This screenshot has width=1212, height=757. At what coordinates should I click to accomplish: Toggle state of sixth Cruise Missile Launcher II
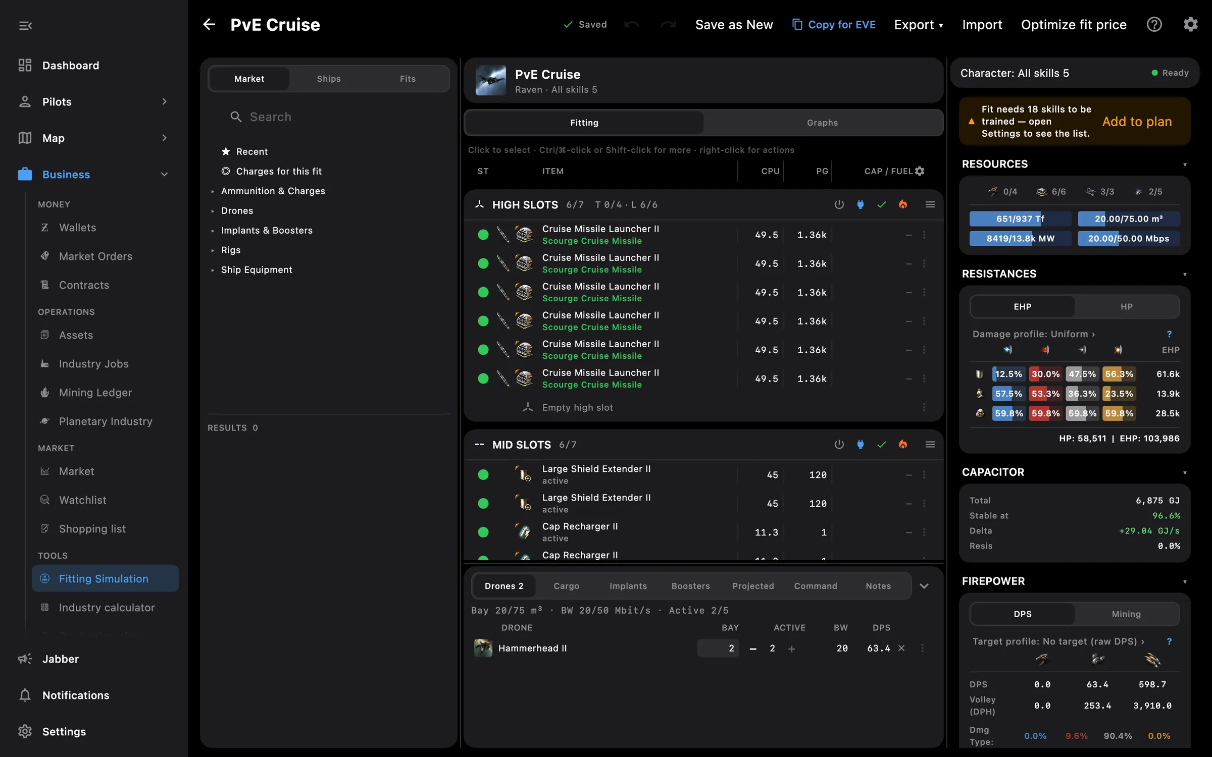[483, 379]
